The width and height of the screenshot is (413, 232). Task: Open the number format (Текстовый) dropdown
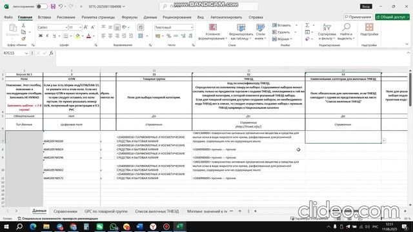(192, 27)
